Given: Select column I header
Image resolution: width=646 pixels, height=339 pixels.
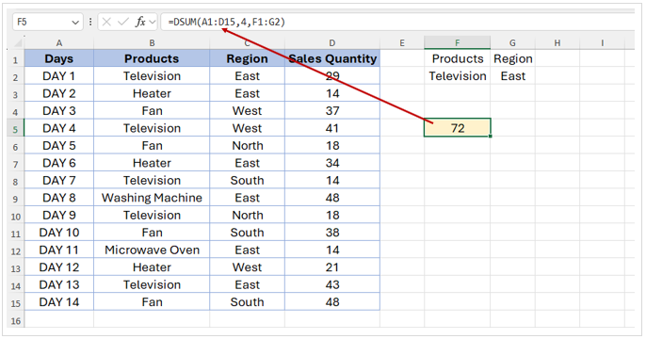Looking at the screenshot, I should coord(602,43).
